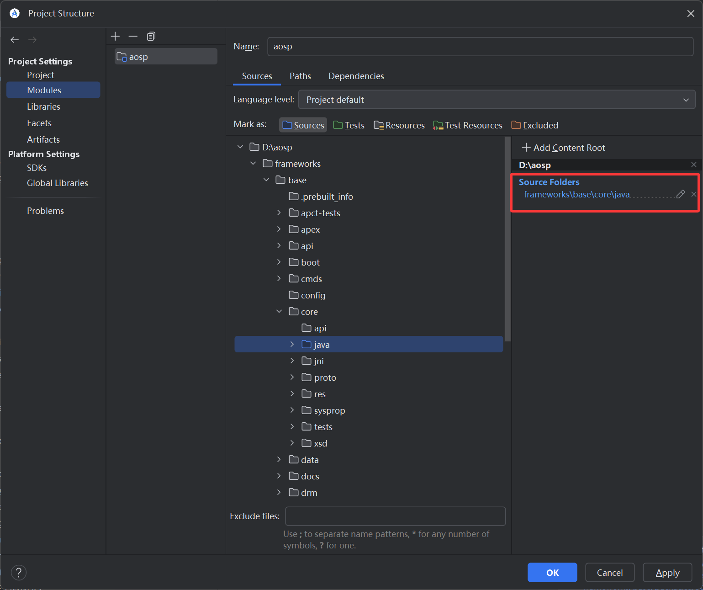
Task: Expand the docs folder
Action: coord(279,476)
